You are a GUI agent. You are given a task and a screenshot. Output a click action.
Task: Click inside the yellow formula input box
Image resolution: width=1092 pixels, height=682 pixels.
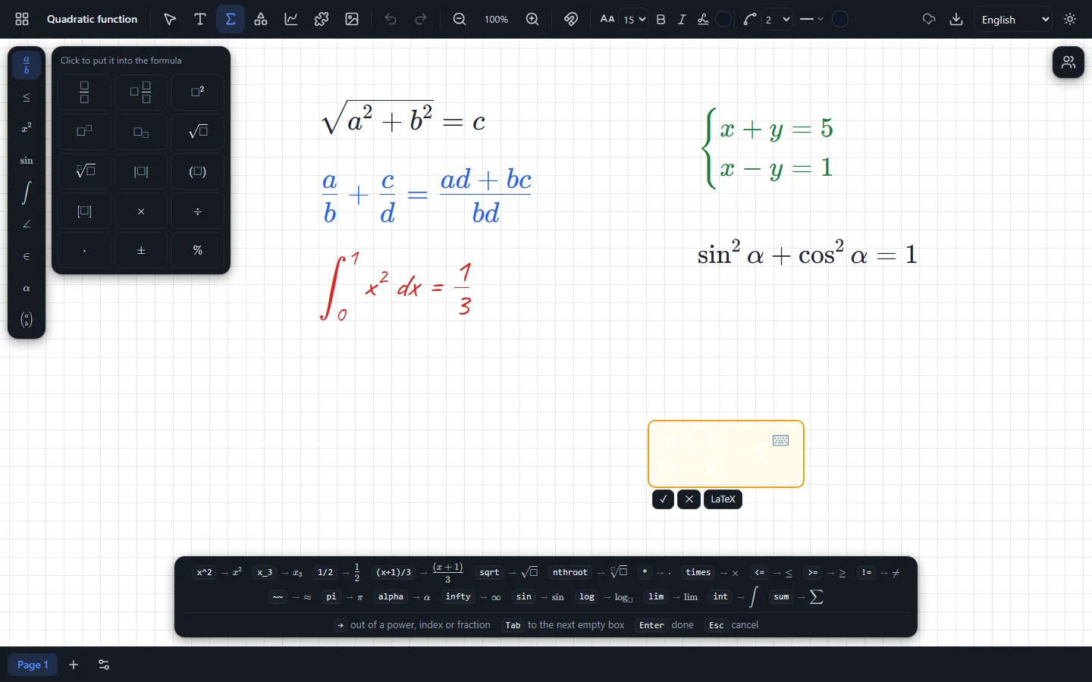726,454
